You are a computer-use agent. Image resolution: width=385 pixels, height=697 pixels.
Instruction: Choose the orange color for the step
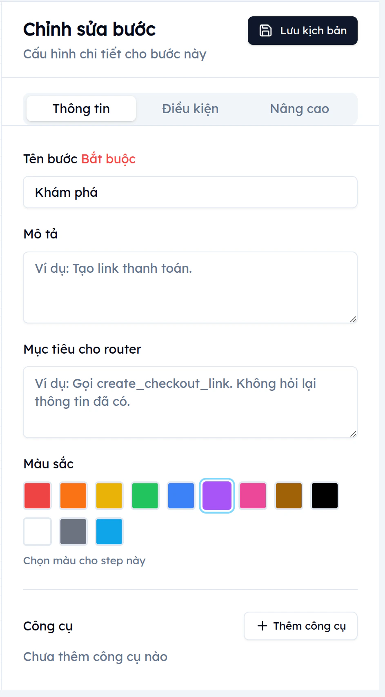73,495
